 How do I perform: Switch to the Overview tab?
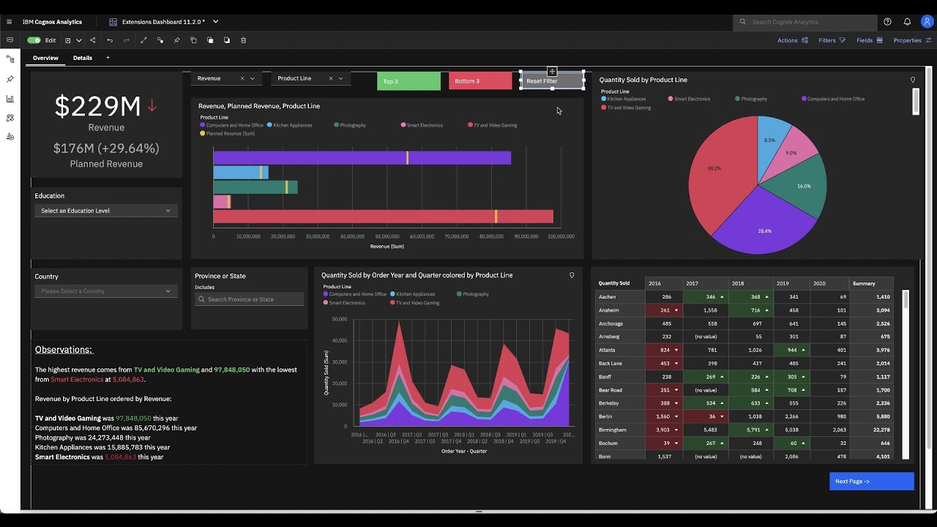tap(45, 58)
